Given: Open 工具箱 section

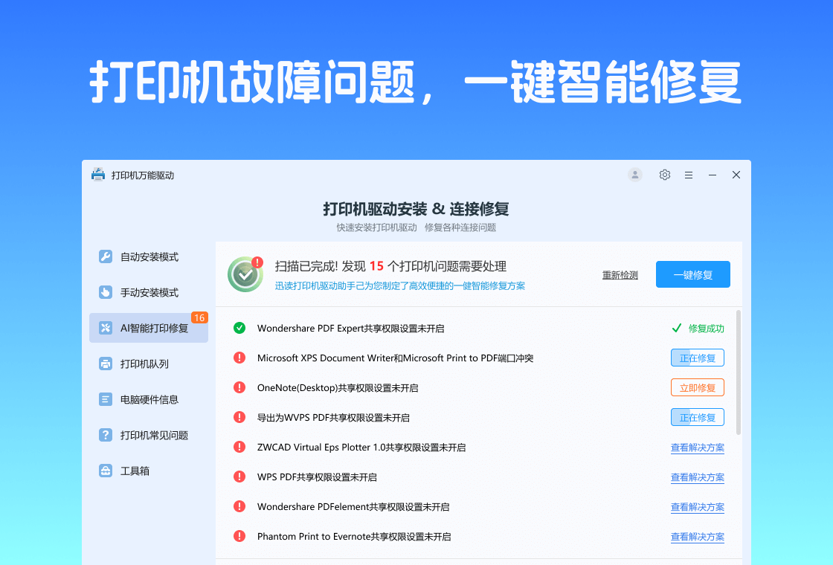Looking at the screenshot, I should pos(149,471).
